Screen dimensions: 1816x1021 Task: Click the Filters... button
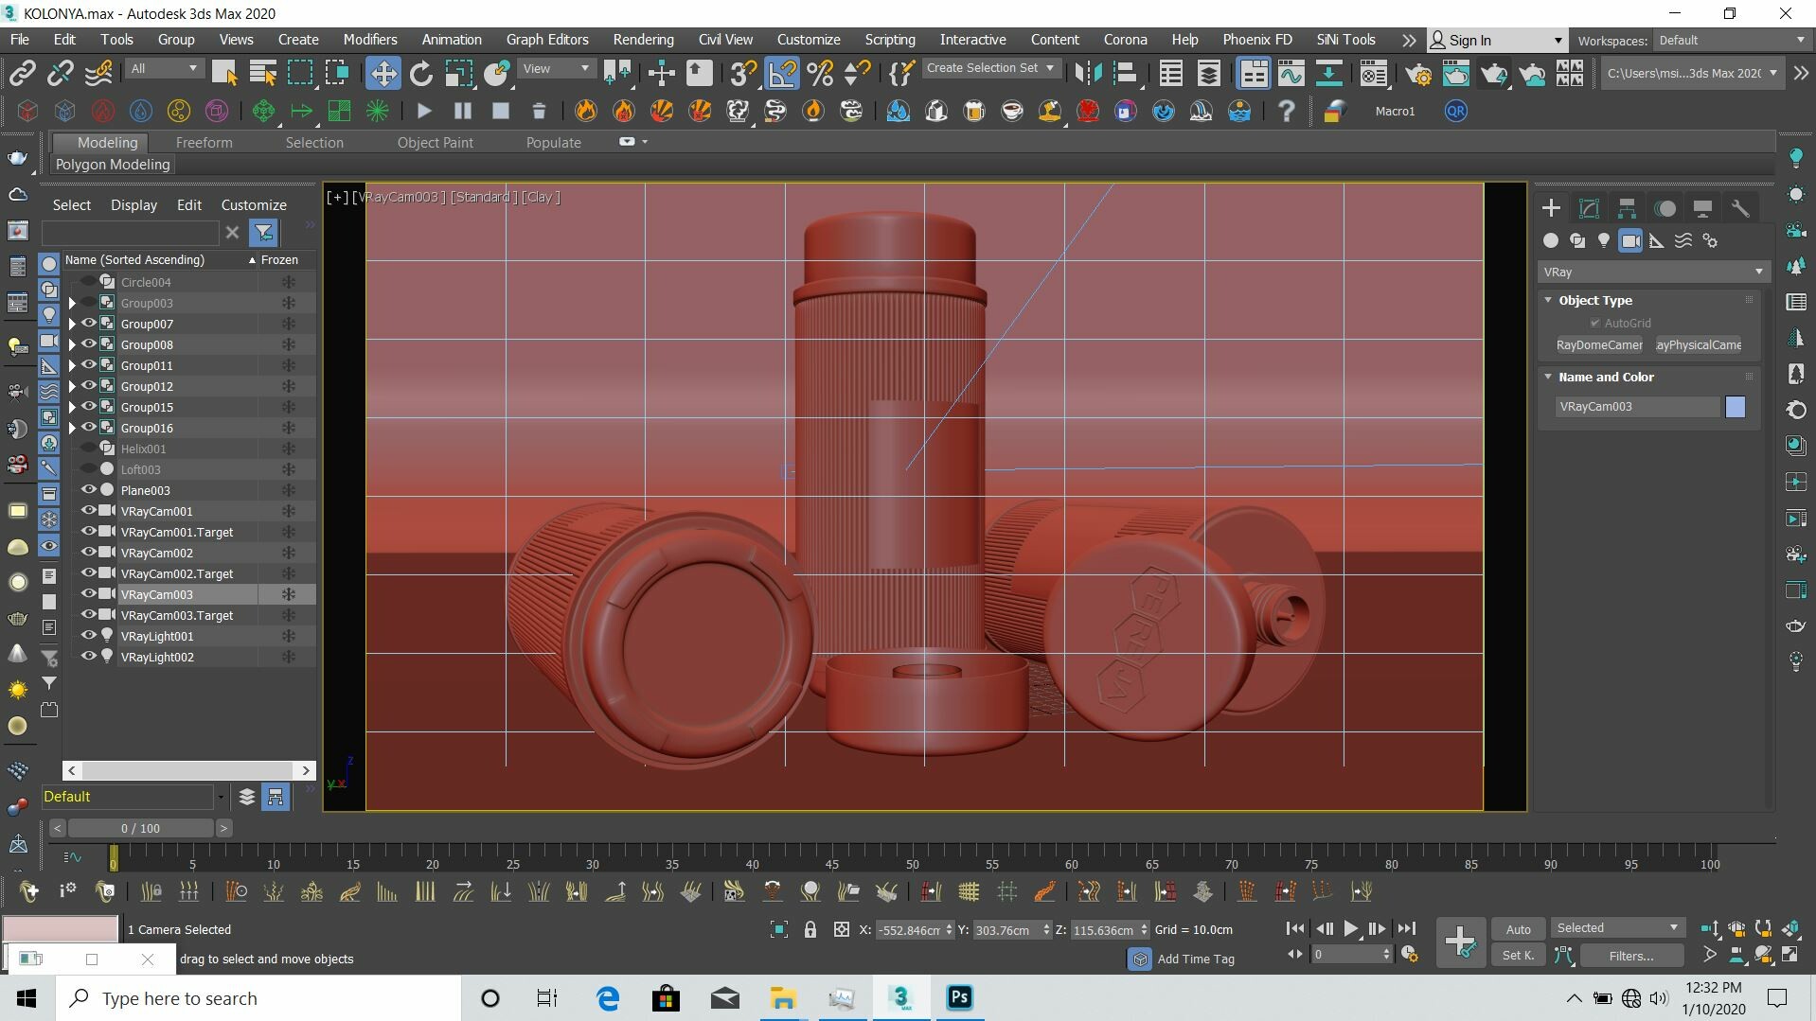[1630, 956]
